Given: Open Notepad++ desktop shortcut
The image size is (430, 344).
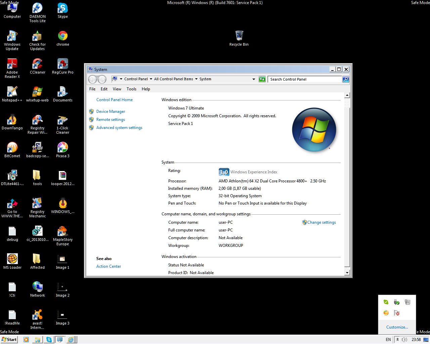Looking at the screenshot, I should click(12, 94).
